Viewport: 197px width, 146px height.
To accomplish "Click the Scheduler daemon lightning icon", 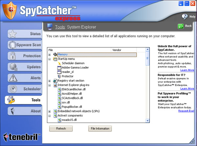I will pos(59,63).
